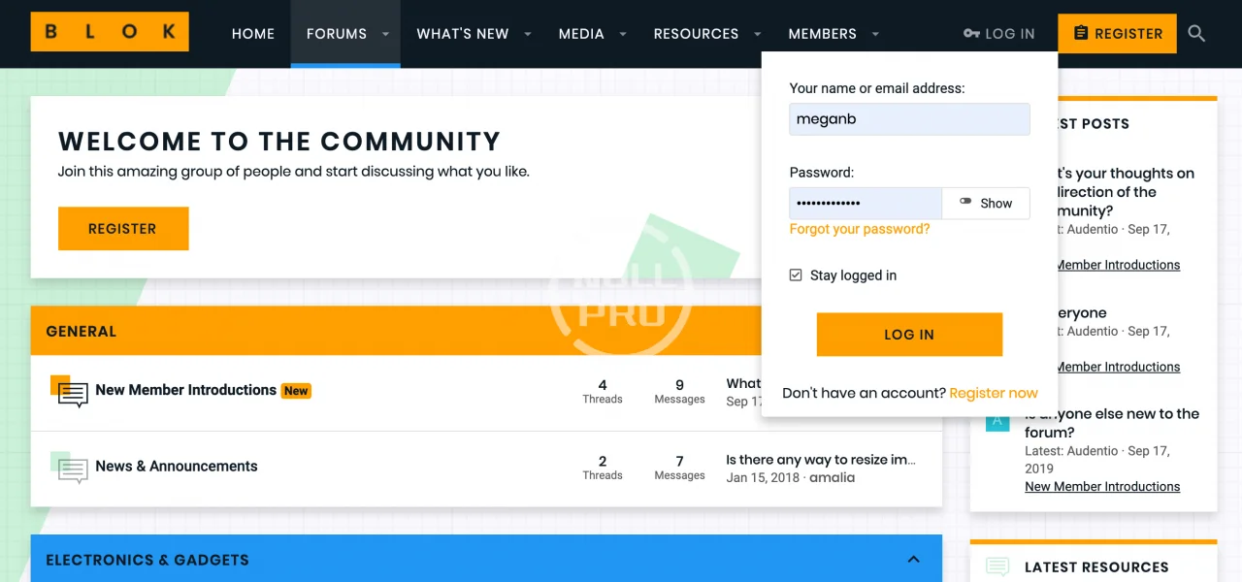
Task: Click New Member Introductions forum icon
Action: click(x=71, y=391)
